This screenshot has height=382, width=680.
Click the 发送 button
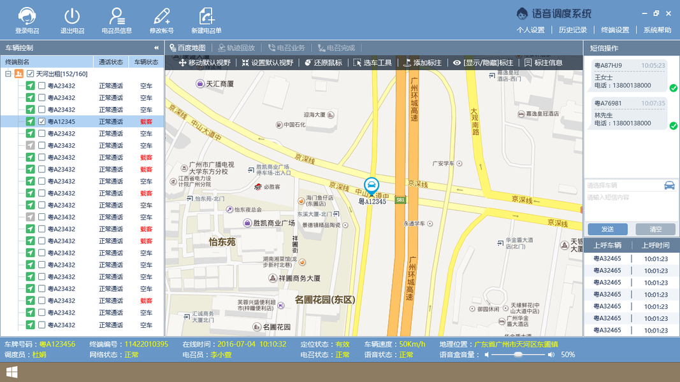pyautogui.click(x=607, y=229)
